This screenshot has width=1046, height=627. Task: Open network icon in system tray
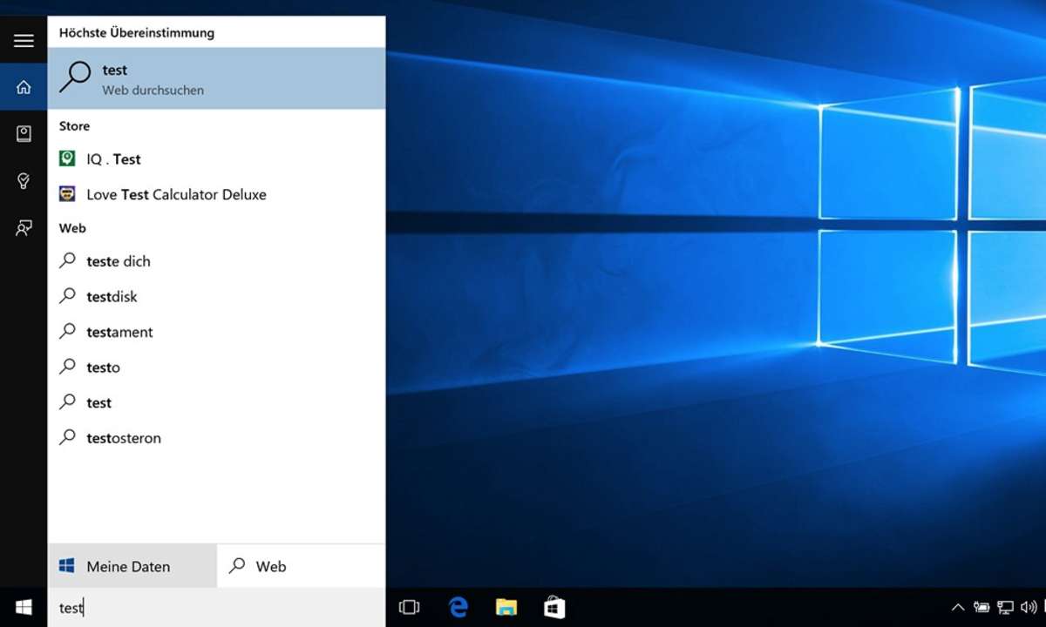click(1005, 607)
